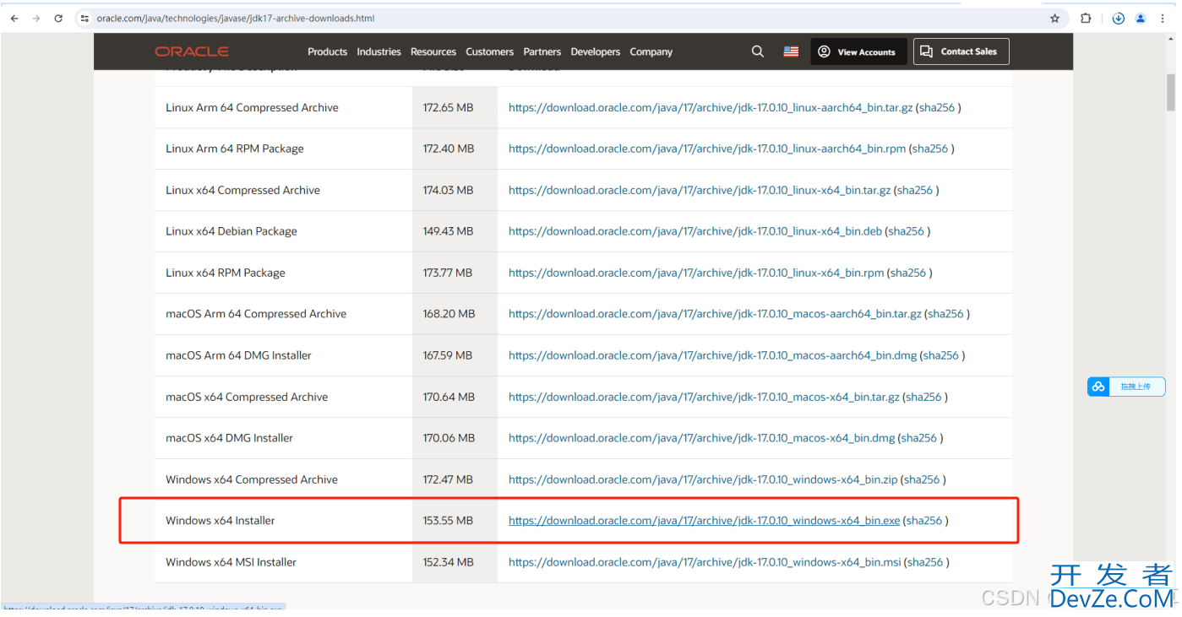Open the browser profile avatar icon
1182x617 pixels.
(x=1141, y=18)
